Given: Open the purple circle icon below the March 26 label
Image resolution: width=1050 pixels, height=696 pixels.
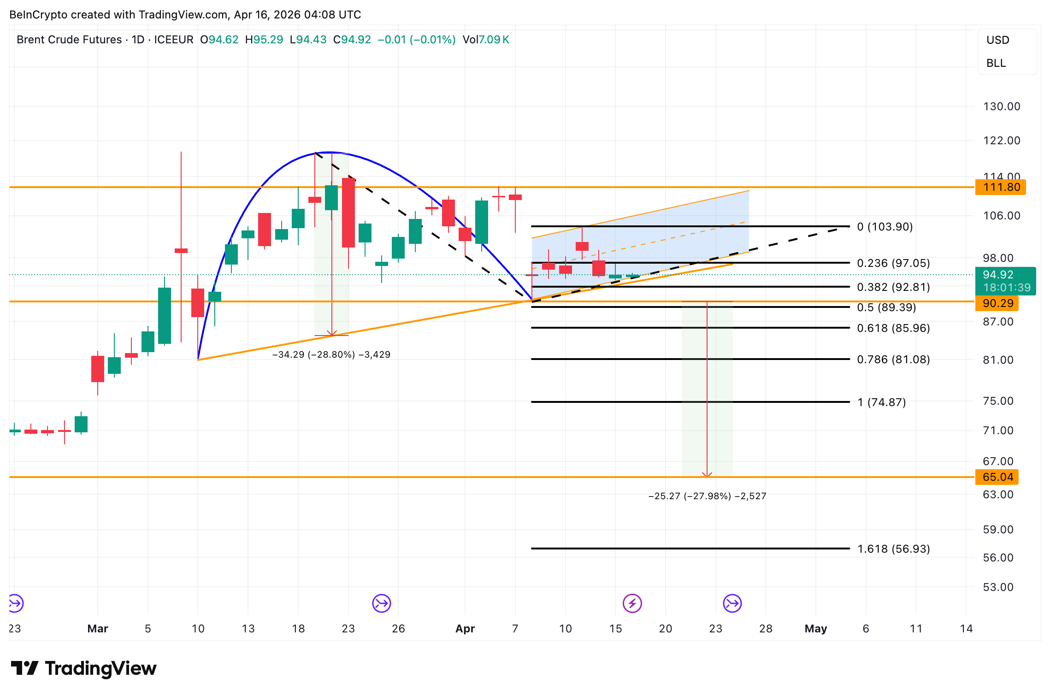Looking at the screenshot, I should (x=381, y=602).
